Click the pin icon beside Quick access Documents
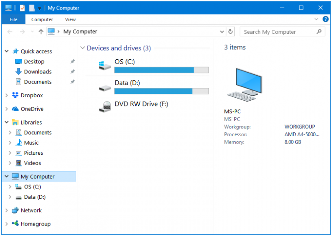This screenshot has height=236, width=332. pos(73,82)
